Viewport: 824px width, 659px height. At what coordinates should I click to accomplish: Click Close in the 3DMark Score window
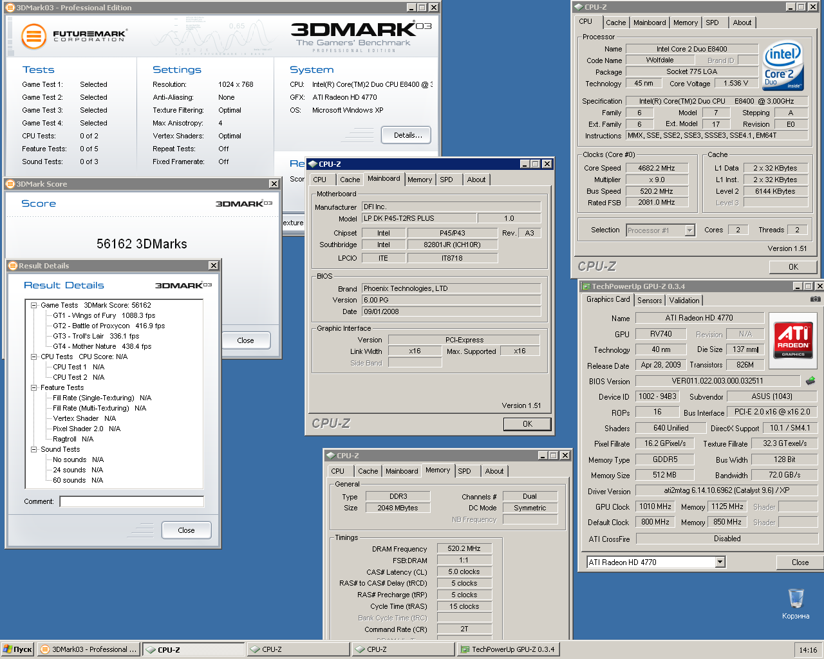245,340
